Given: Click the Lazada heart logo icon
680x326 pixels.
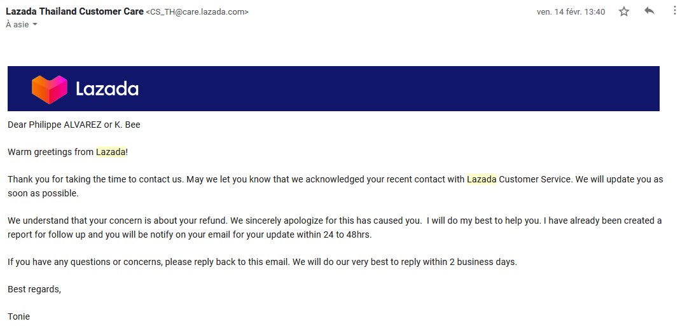Looking at the screenshot, I should pyautogui.click(x=50, y=90).
